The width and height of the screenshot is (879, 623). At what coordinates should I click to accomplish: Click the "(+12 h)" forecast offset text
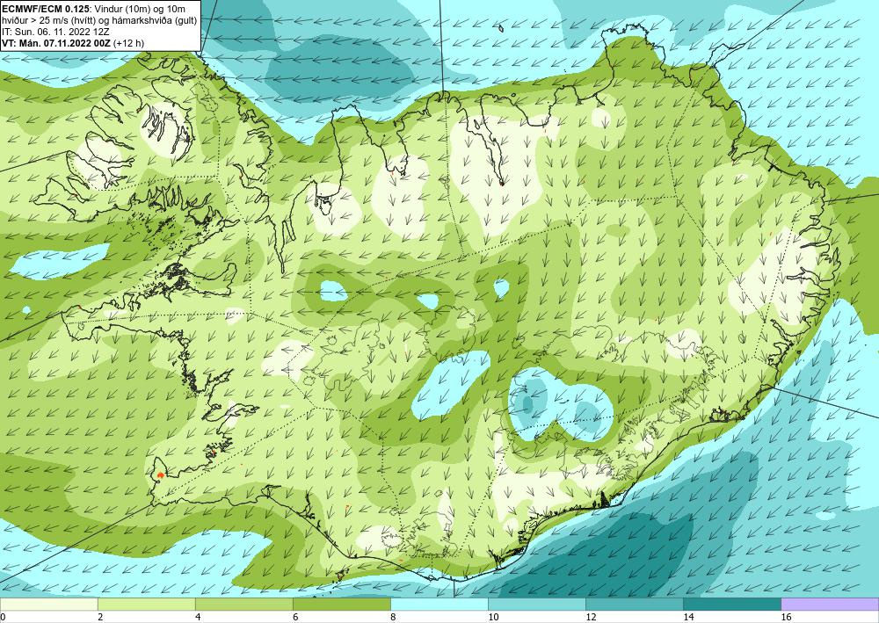pyautogui.click(x=128, y=43)
